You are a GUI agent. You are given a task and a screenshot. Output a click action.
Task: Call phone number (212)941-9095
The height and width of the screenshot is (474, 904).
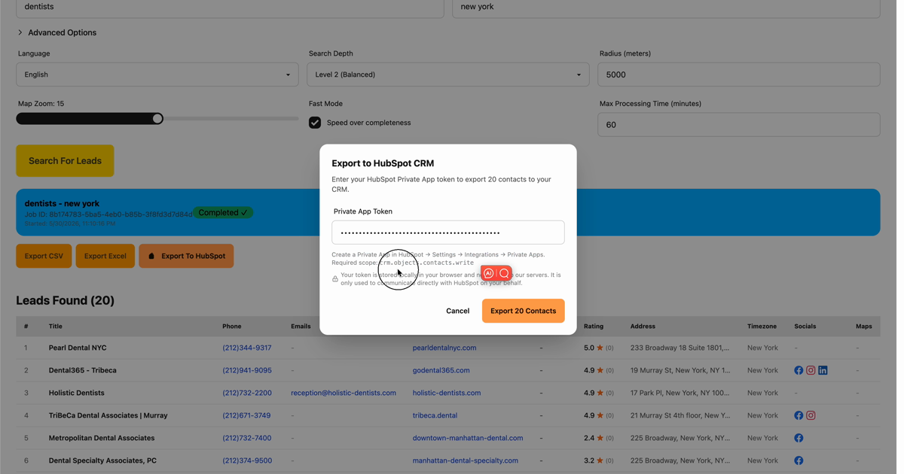[x=247, y=370]
